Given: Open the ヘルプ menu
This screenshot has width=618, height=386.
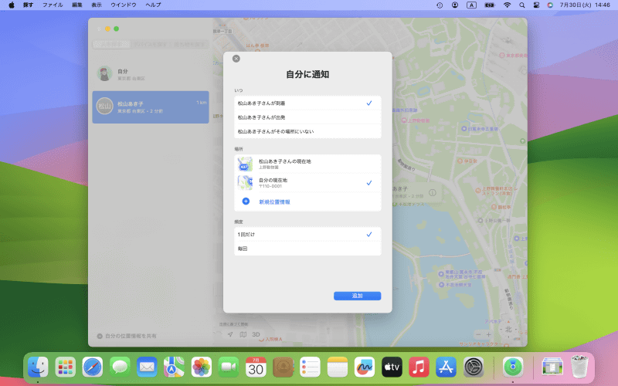Looking at the screenshot, I should 153,5.
